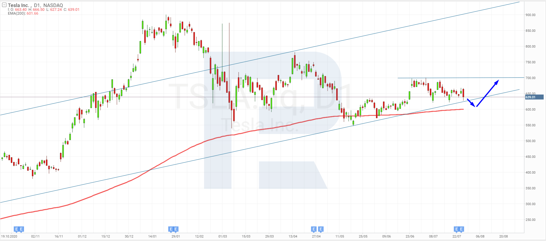Click the 06/08 date label
Image resolution: width=546 pixels, height=241 pixels.
(x=480, y=236)
